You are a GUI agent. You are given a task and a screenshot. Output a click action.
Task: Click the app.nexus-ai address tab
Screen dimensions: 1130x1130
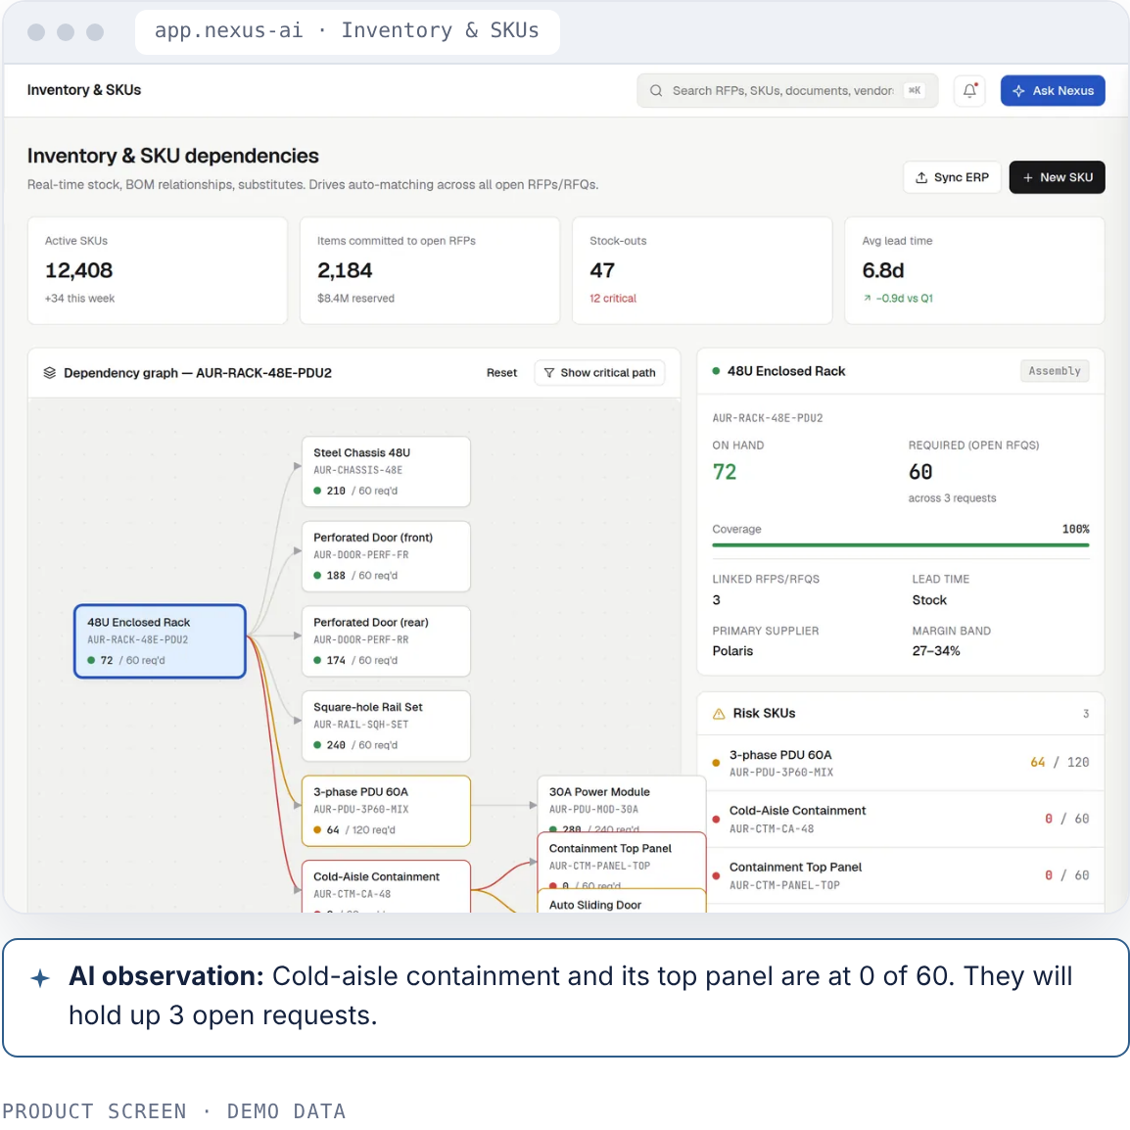[x=348, y=31]
